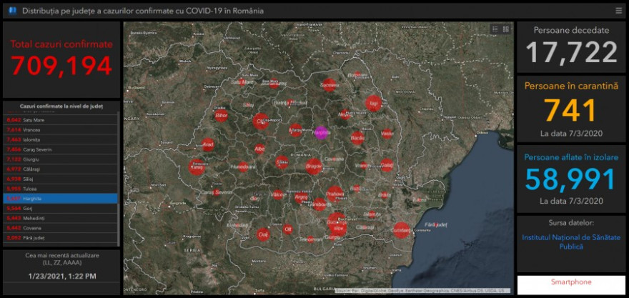
Task: Click the Smartphone button
Action: [571, 282]
